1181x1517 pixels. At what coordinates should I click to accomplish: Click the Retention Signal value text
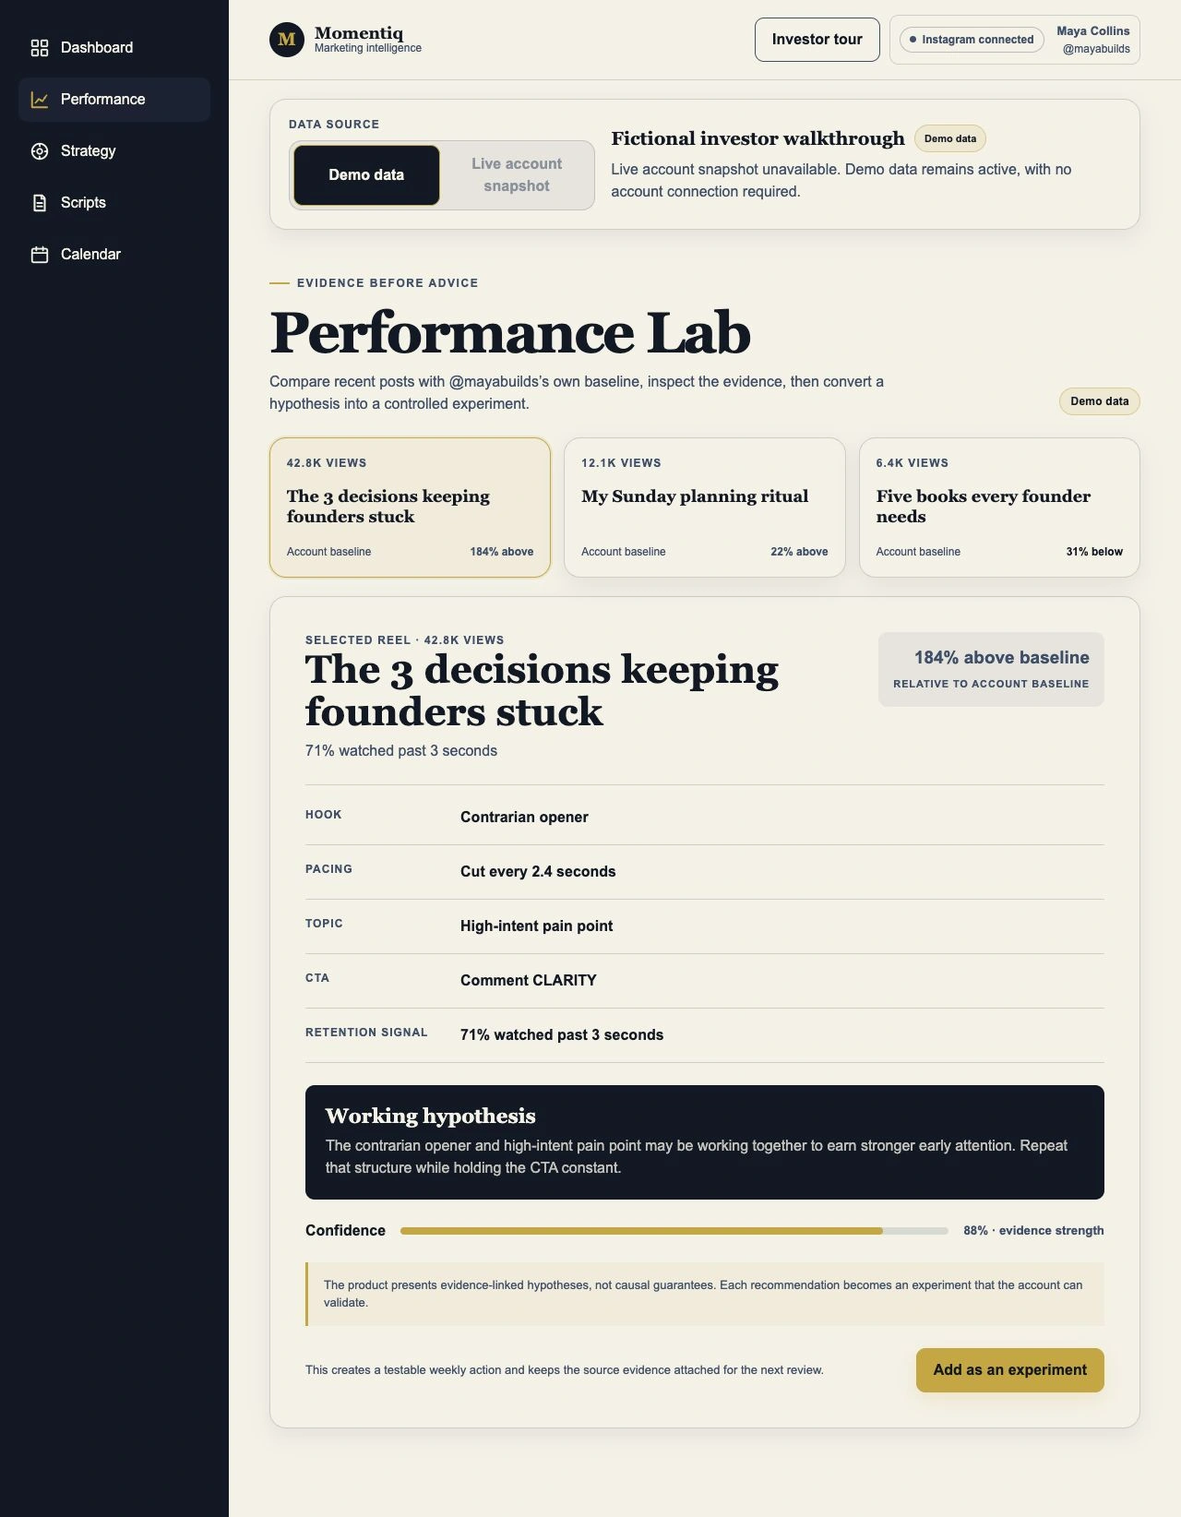point(562,1035)
